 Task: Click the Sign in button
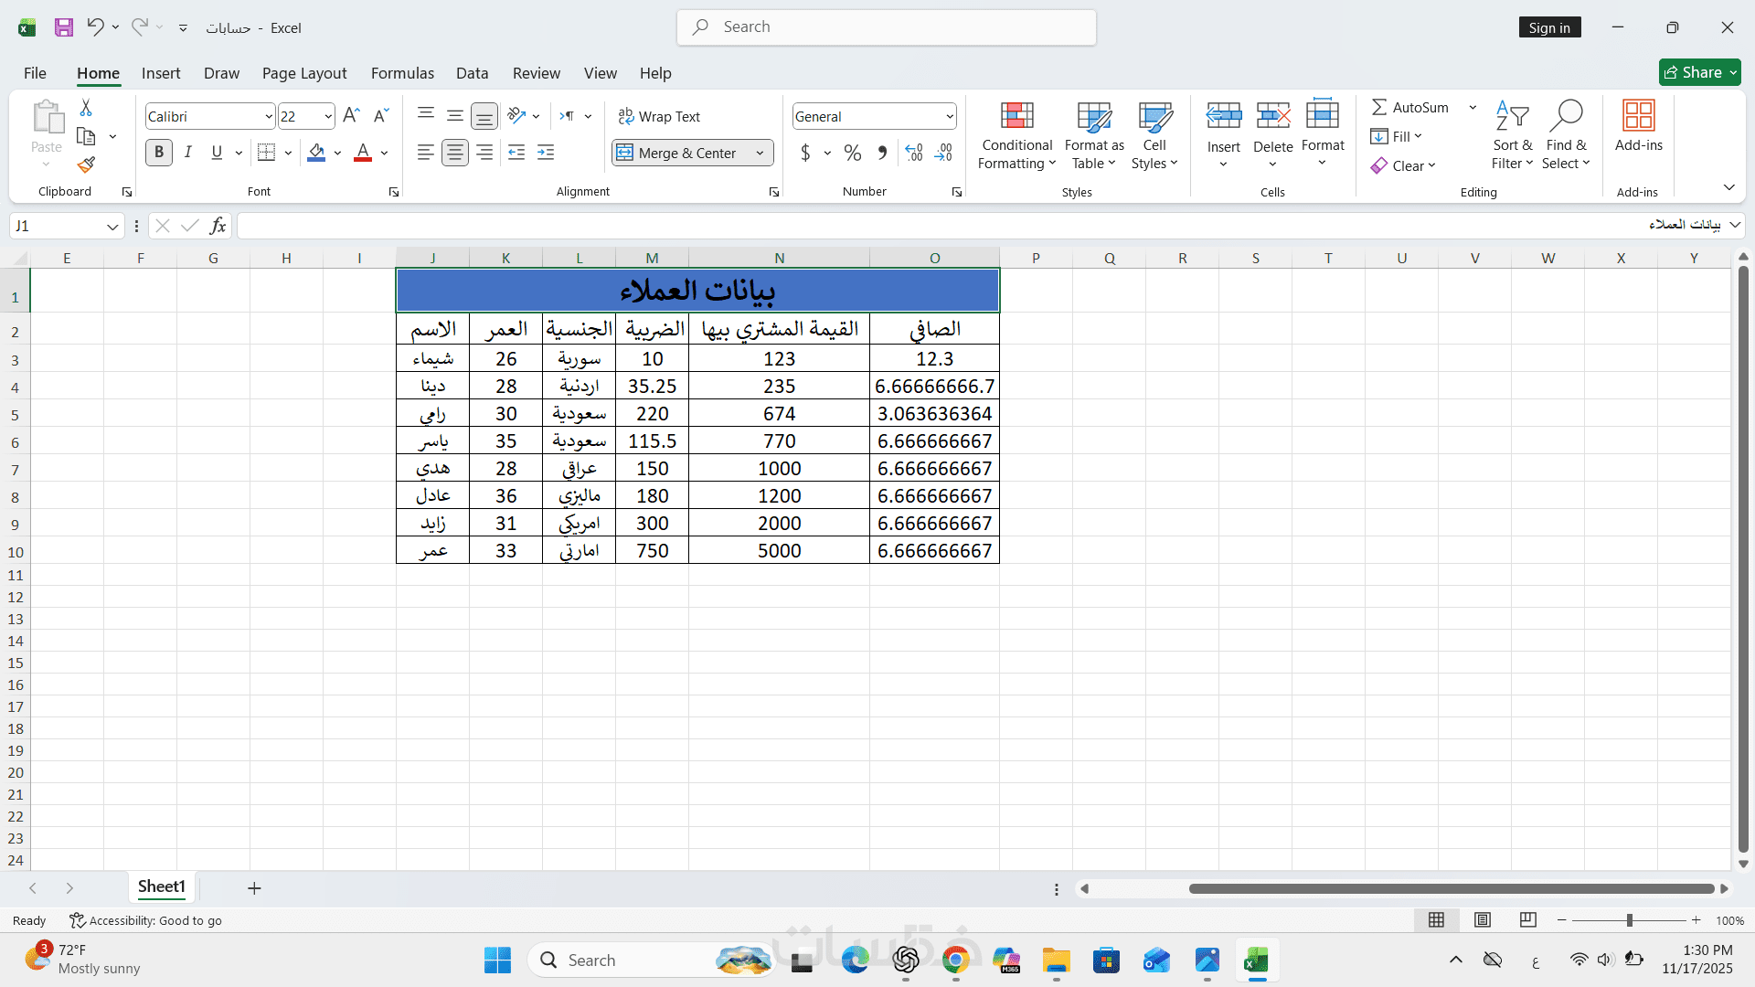tap(1549, 27)
